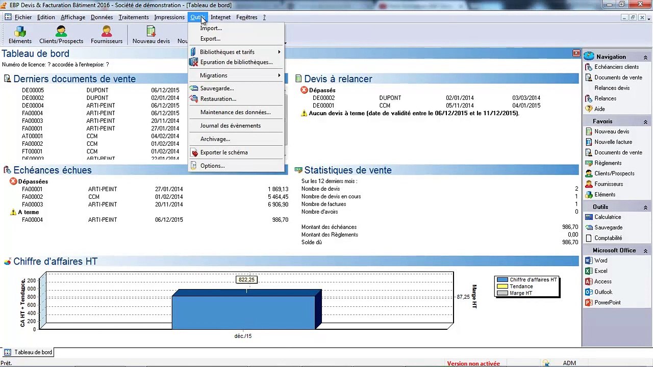This screenshot has width=653, height=367.
Task: Choose Restauration... in the Outils menu
Action: [236, 99]
